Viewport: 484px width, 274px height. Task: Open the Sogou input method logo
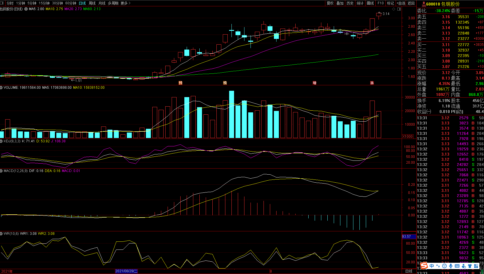coord(424,266)
